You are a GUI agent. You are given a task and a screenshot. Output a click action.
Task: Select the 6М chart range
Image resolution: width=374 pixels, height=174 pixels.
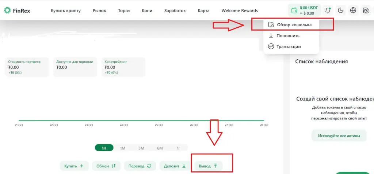click(x=160, y=148)
